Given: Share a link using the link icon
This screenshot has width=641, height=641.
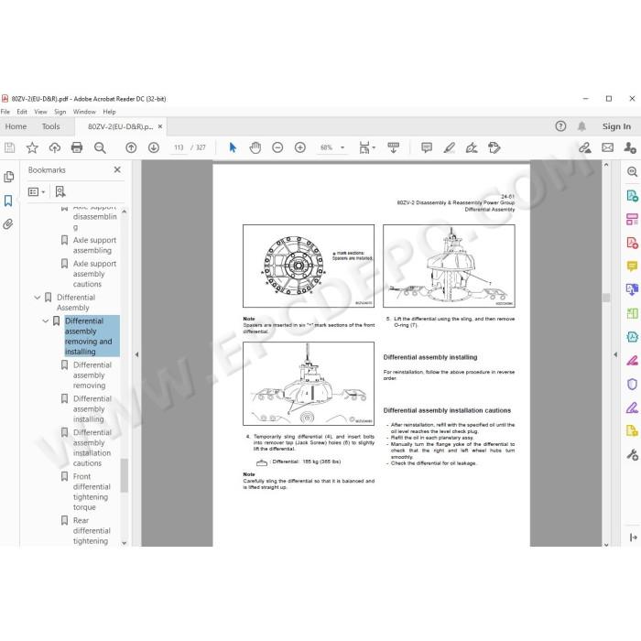Looking at the screenshot, I should click(x=584, y=147).
